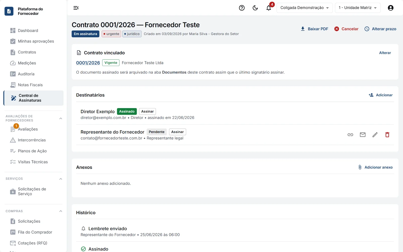Click Assinar next to Diretor Exemplo
Viewport: 403px width, 252px height.
(x=147, y=111)
